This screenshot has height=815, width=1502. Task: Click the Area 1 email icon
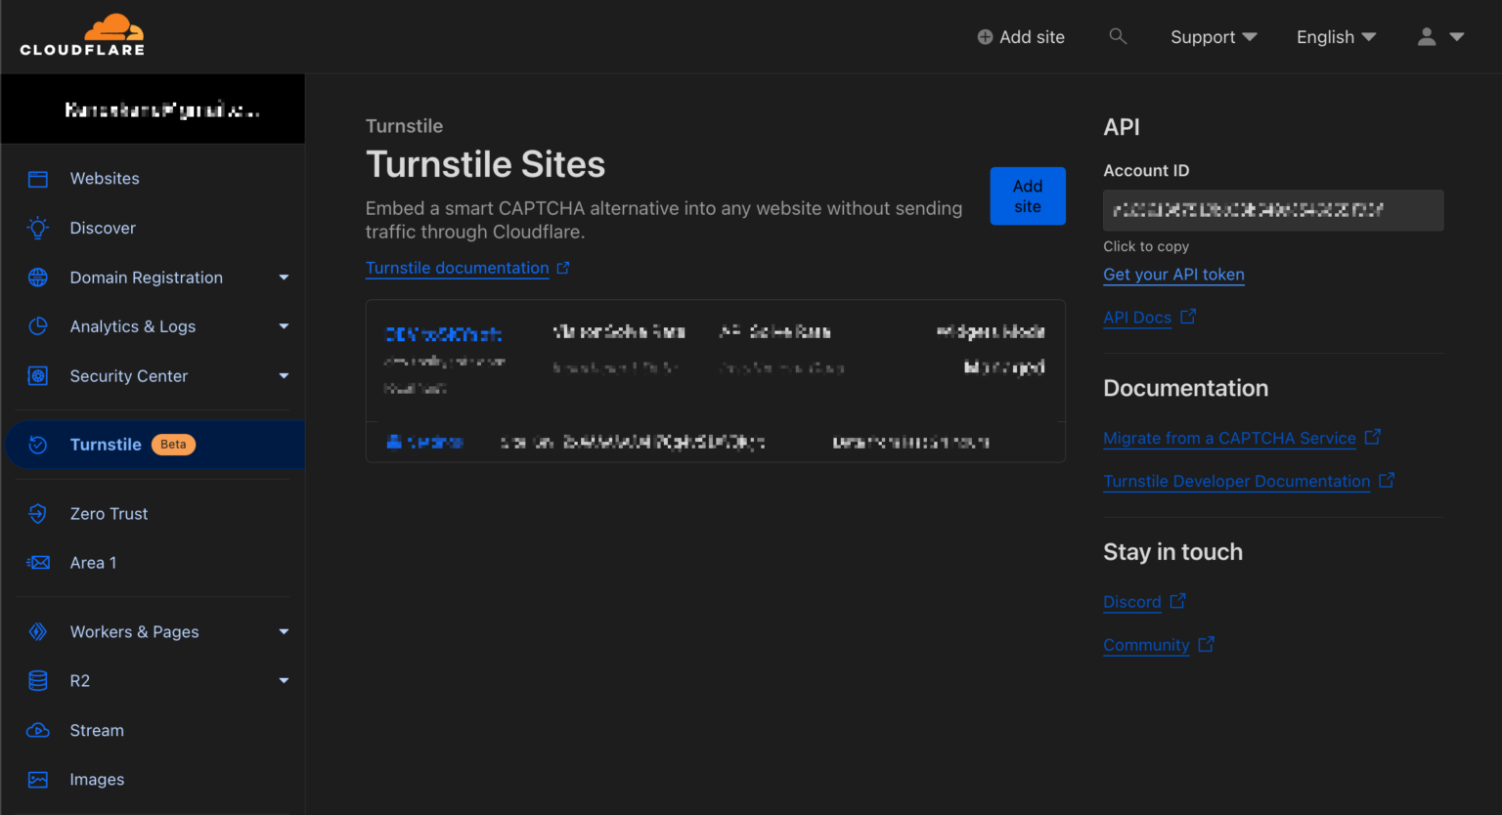[x=37, y=562]
